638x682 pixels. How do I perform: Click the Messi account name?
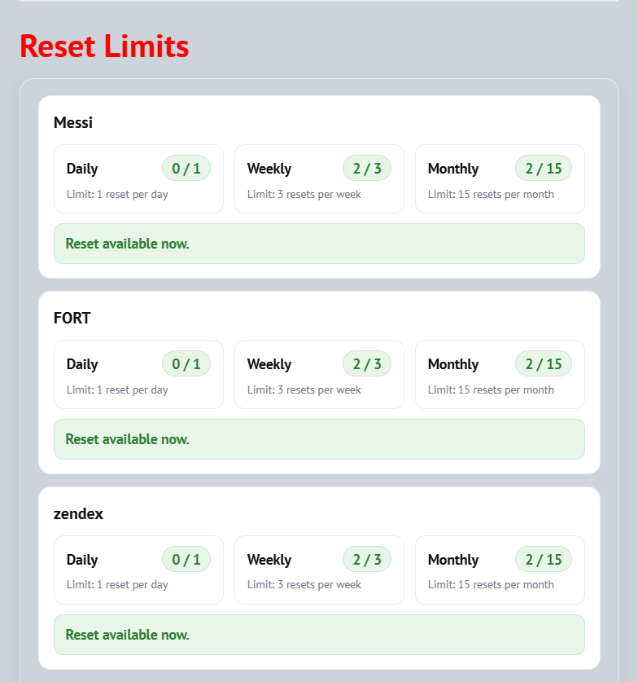73,123
